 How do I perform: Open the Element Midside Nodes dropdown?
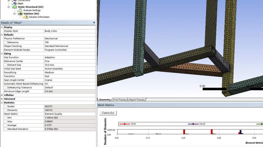coord(70,50)
